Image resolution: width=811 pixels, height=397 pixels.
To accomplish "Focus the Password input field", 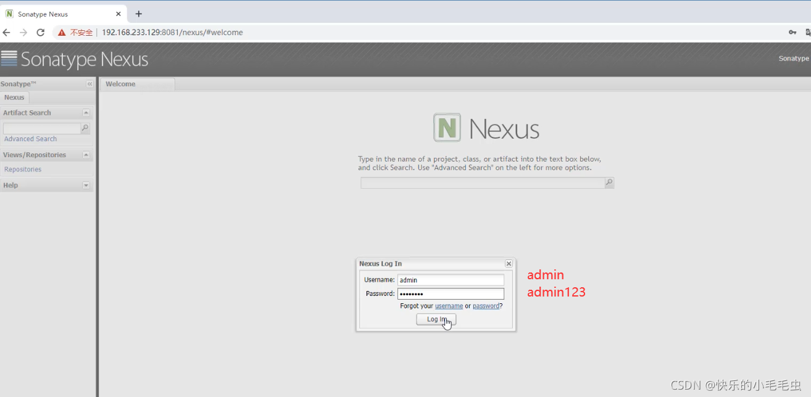I will pyautogui.click(x=451, y=294).
